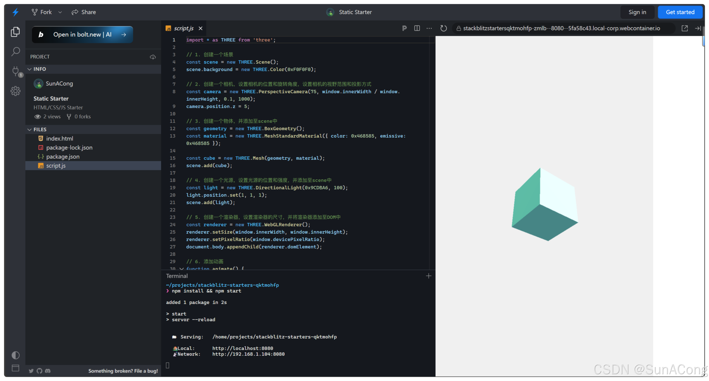Click the Get started button
Screen dimensions: 709x381
(x=680, y=12)
